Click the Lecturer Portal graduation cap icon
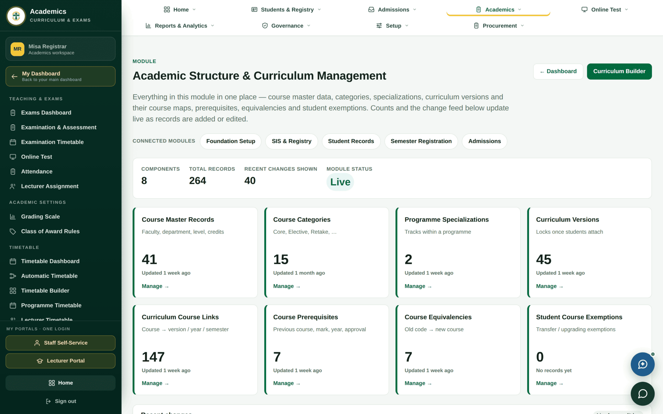663x414 pixels. click(x=40, y=361)
